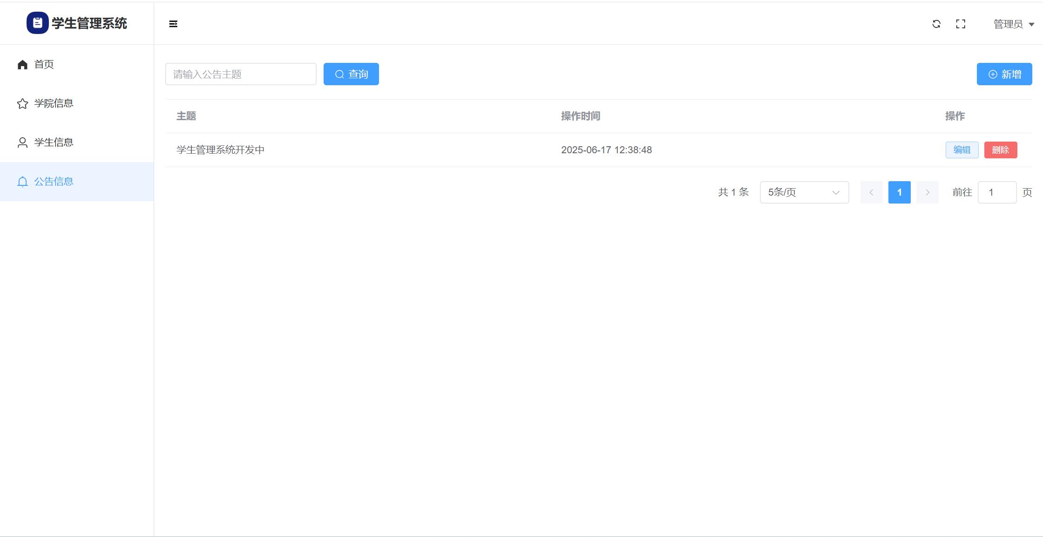Focus the announcement subject search field

(241, 74)
